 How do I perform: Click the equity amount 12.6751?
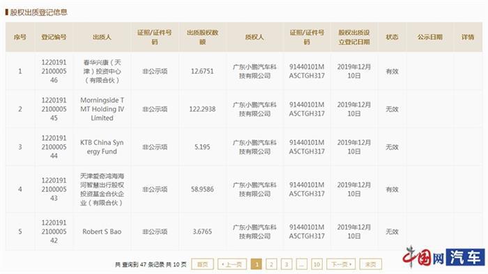pos(202,71)
